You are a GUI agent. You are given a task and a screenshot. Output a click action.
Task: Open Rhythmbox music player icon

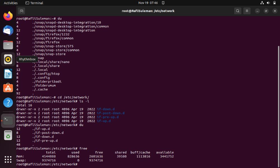click(8, 59)
